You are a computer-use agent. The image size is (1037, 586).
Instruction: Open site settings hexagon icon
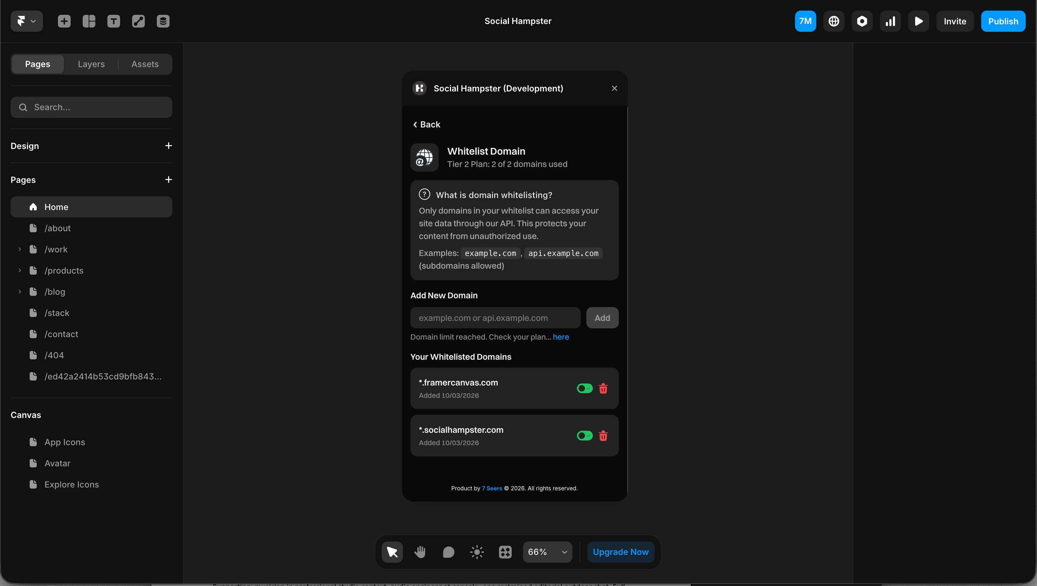(862, 21)
